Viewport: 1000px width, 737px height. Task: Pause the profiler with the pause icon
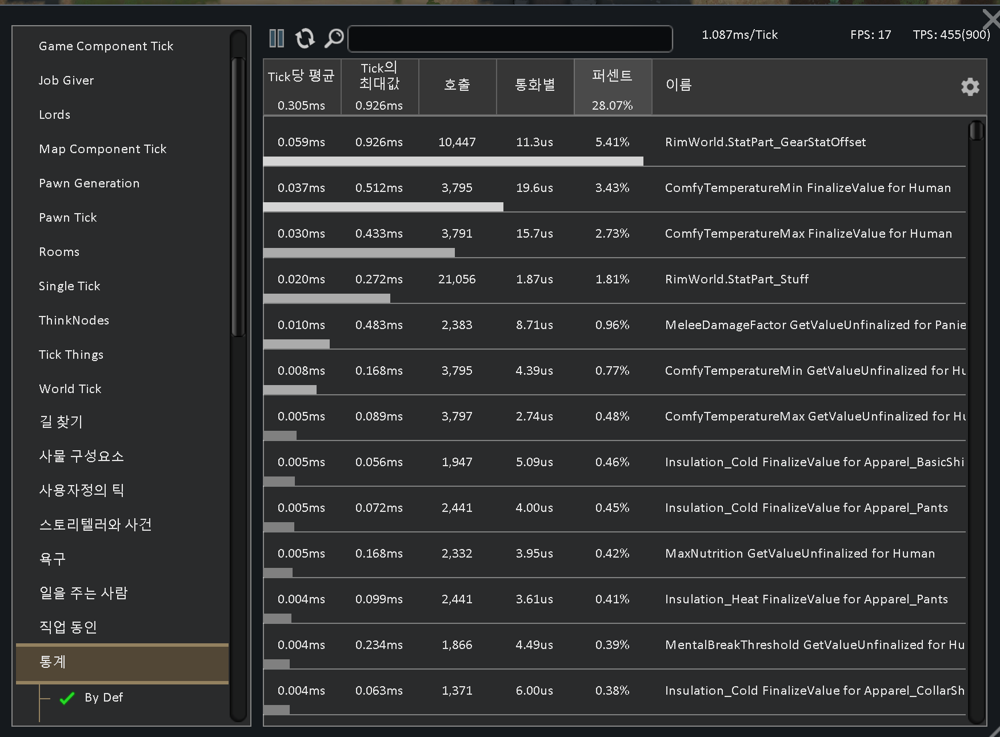tap(277, 38)
